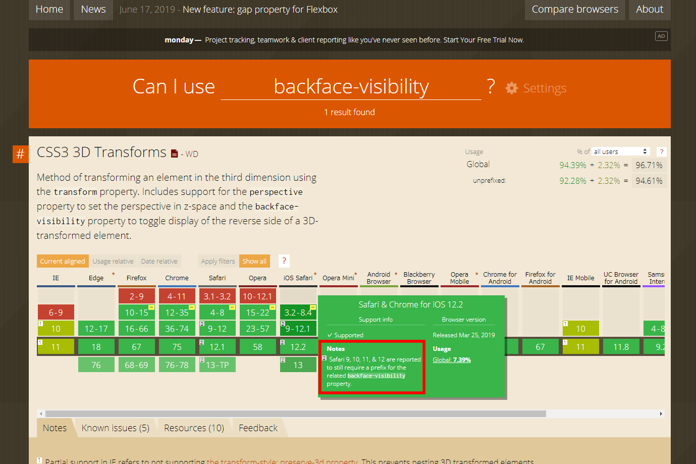Click Apply filters button
The height and width of the screenshot is (464, 696).
218,261
